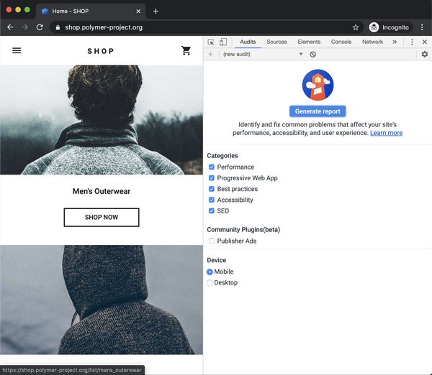The height and width of the screenshot is (375, 432).
Task: Switch to the Elements tab
Action: click(309, 42)
